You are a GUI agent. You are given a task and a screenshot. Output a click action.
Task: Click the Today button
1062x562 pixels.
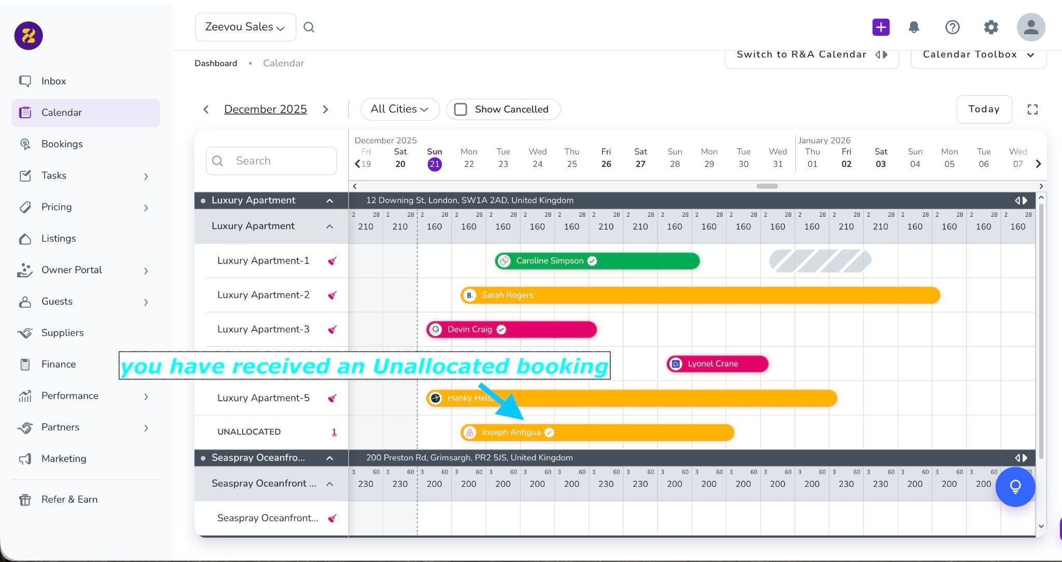coord(984,109)
